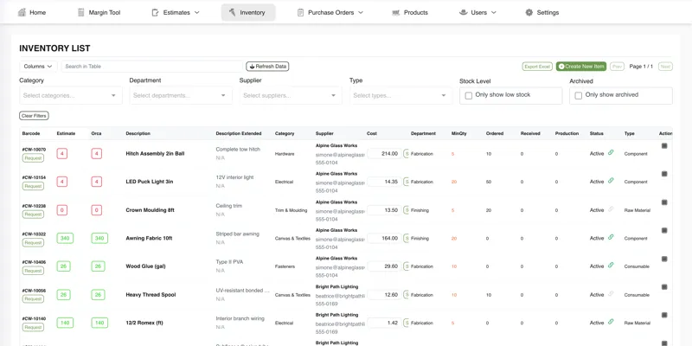This screenshot has height=346, width=692.
Task: Open the Inventory tab
Action: 248,12
